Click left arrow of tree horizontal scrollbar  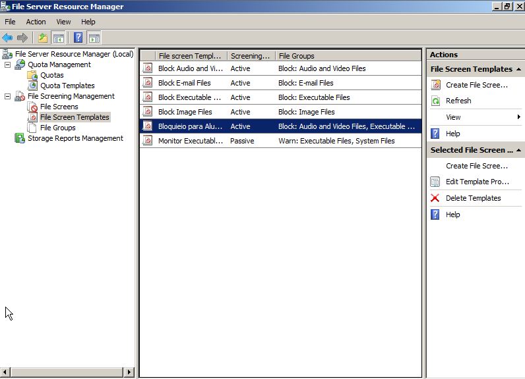5,372
